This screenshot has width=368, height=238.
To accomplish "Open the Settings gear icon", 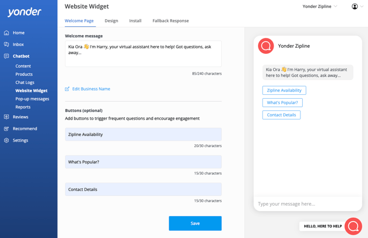I will (x=7, y=140).
